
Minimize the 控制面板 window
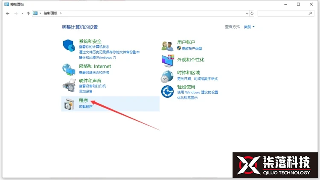pos(286,4)
